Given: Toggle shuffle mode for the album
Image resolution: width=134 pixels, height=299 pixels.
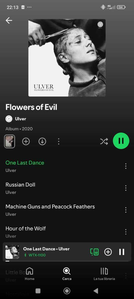Looking at the screenshot, I should click(104, 141).
